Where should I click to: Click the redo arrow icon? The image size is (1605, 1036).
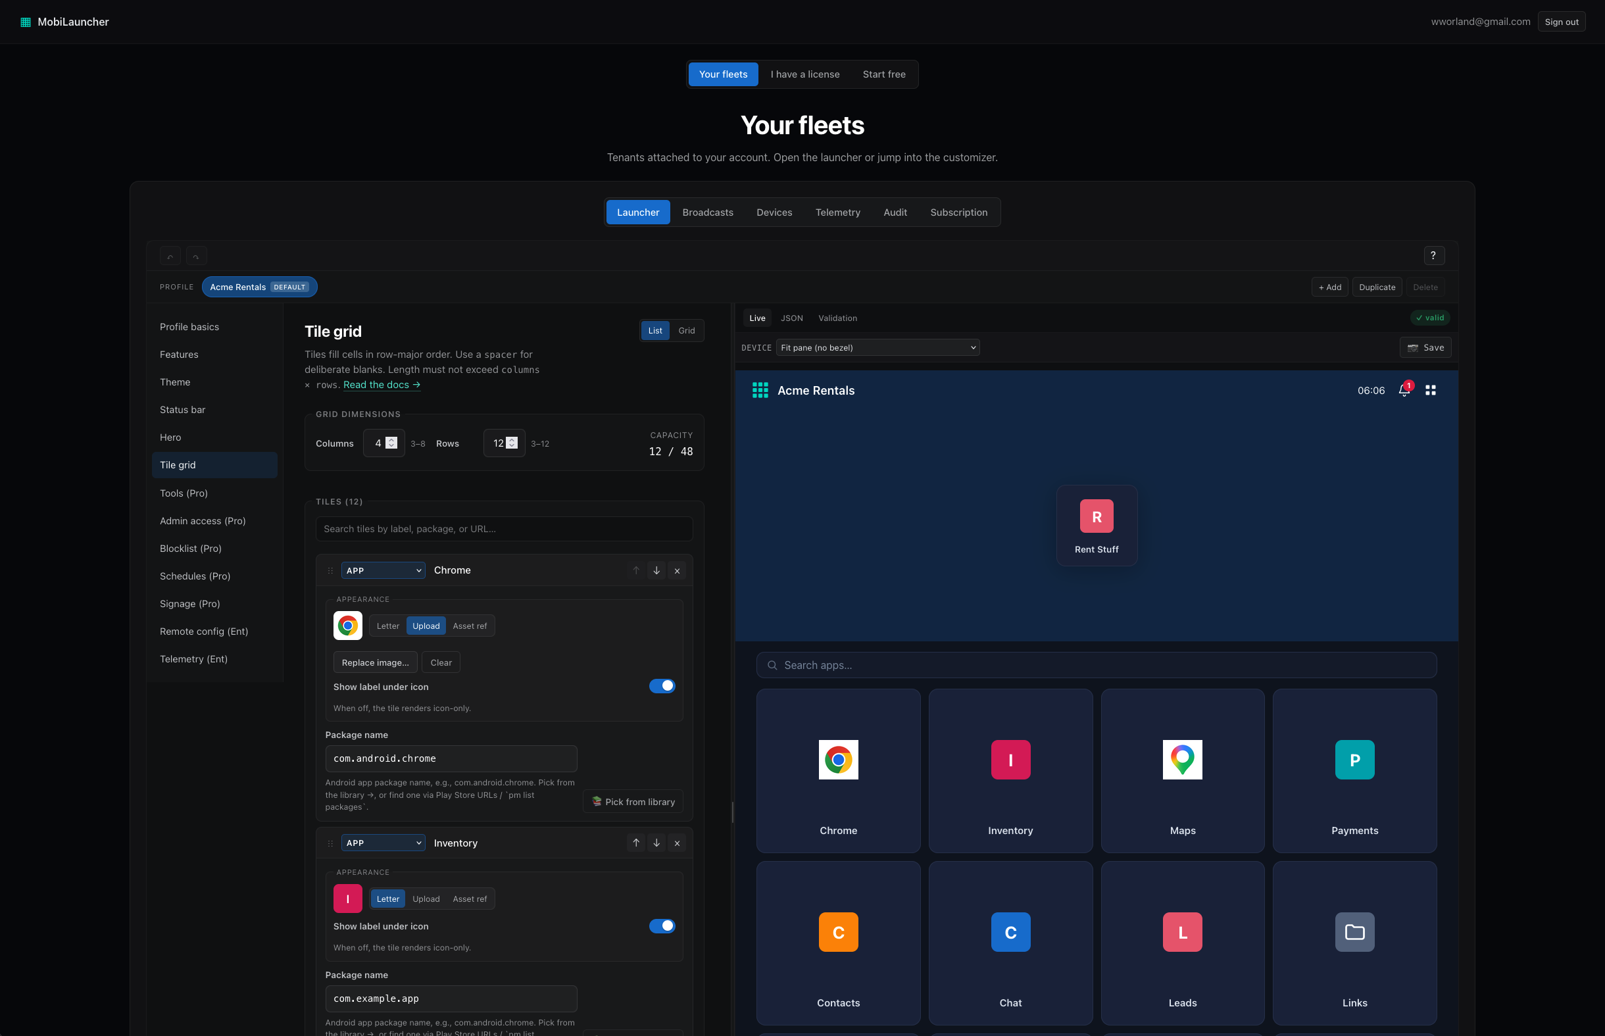tap(196, 256)
